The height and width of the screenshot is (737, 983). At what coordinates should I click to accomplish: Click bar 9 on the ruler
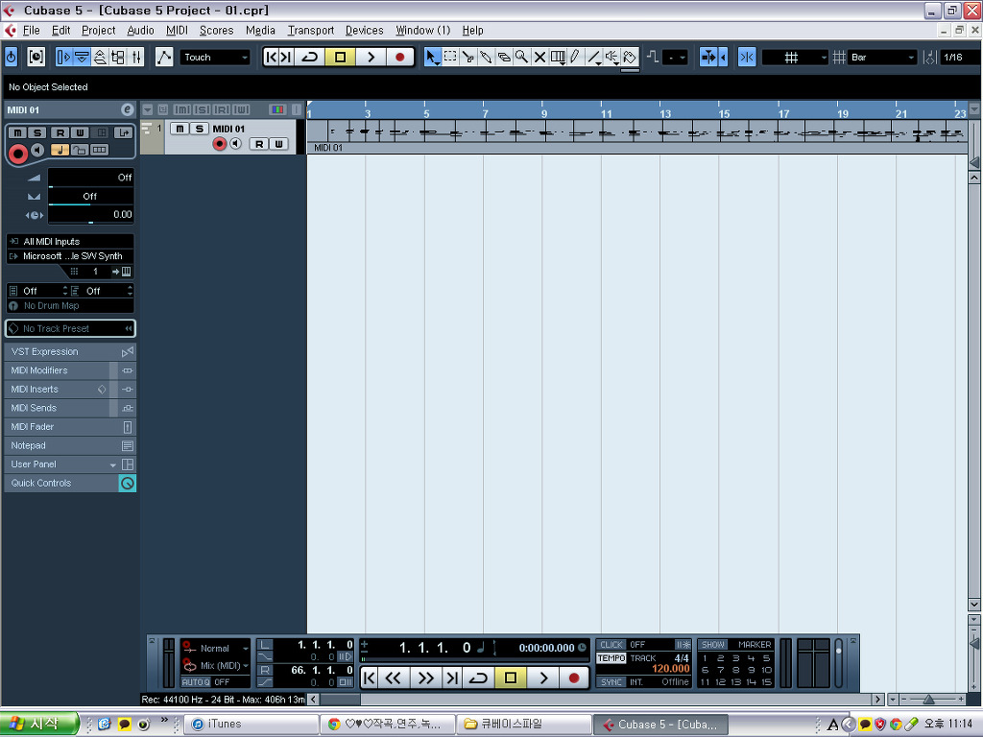click(543, 113)
